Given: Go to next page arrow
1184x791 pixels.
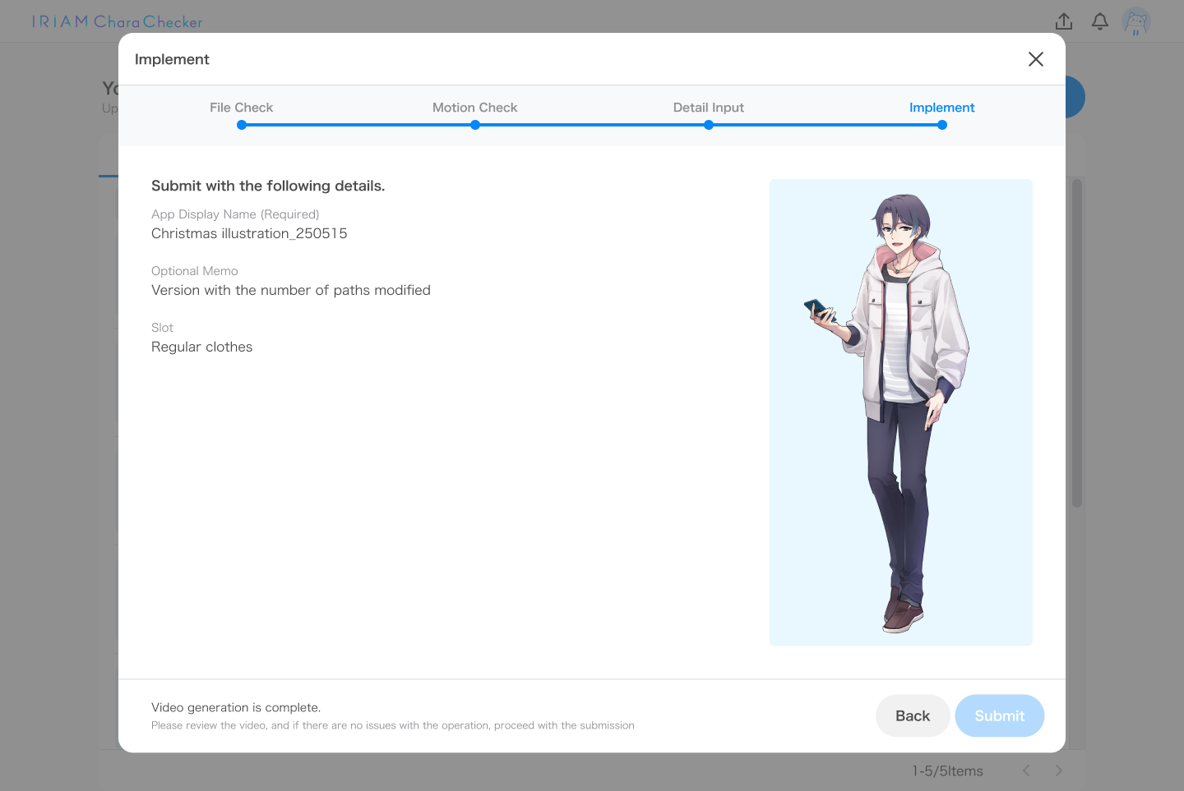Looking at the screenshot, I should 1059,770.
